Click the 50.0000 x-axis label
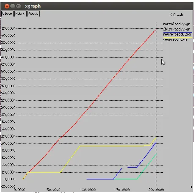 coord(53,190)
